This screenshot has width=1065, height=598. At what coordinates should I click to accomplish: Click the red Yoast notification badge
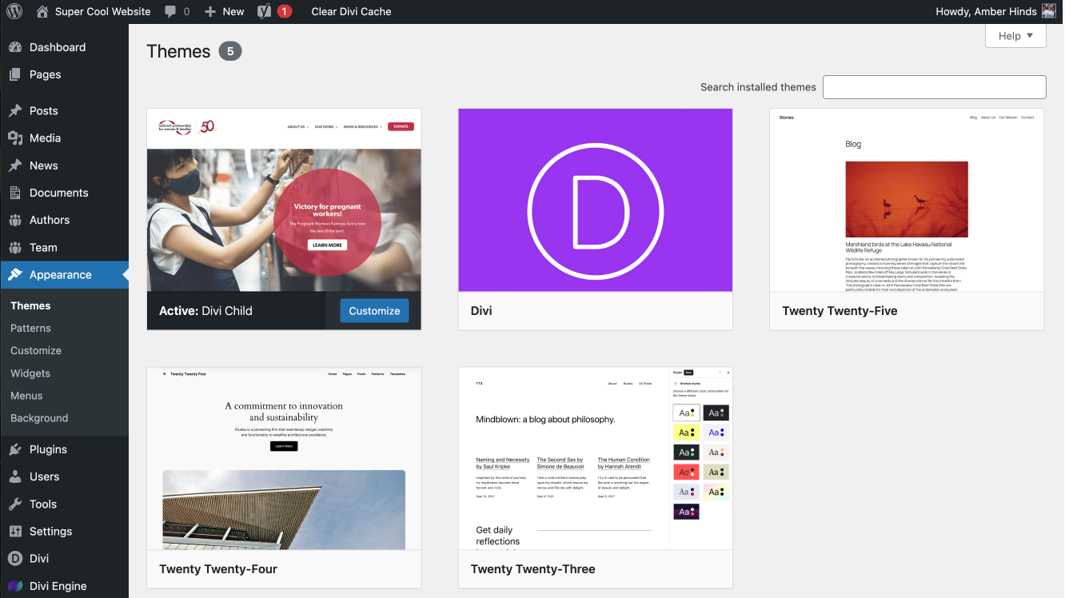click(285, 11)
